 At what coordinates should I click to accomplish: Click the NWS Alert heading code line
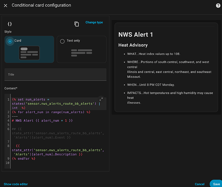coord(42,120)
